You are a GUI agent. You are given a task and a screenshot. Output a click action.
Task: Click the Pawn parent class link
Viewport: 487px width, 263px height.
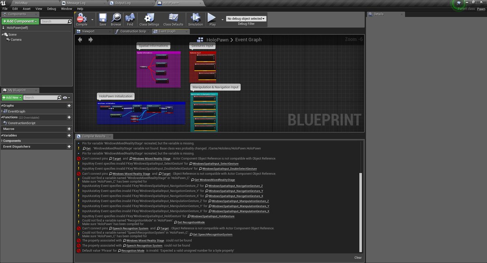481,8
